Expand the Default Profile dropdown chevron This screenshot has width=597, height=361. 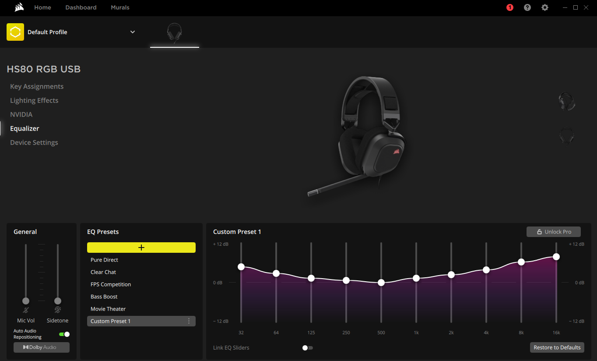click(133, 32)
